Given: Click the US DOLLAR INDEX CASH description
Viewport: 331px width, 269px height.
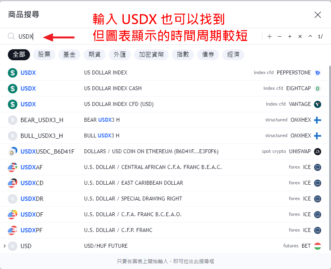Looking at the screenshot, I should coord(113,88).
